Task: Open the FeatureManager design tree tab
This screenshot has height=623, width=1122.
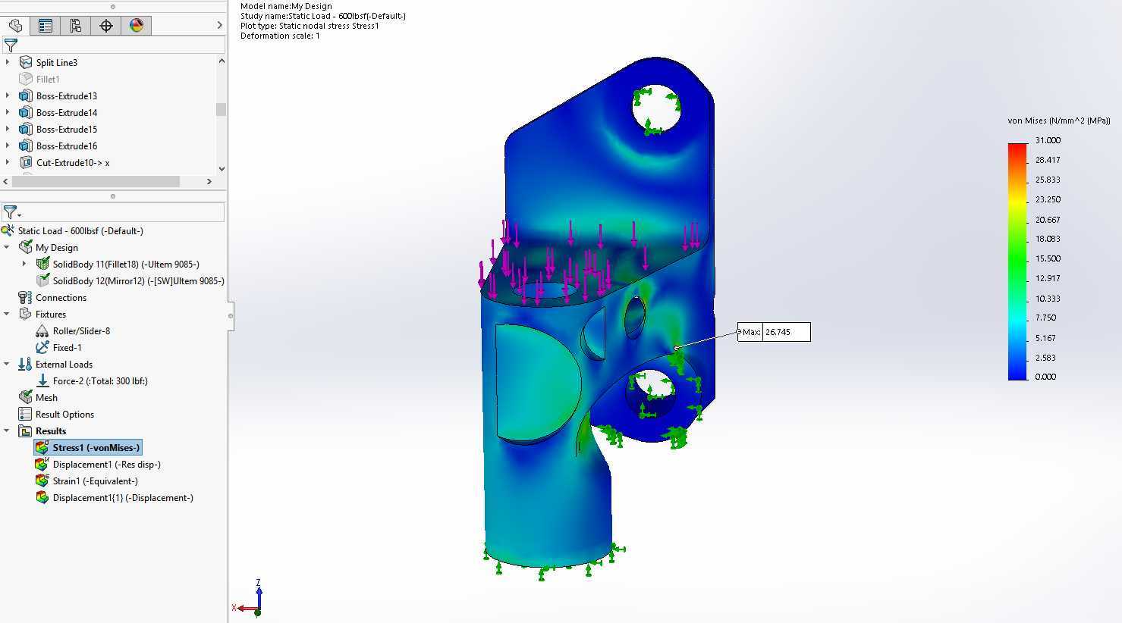Action: point(15,25)
